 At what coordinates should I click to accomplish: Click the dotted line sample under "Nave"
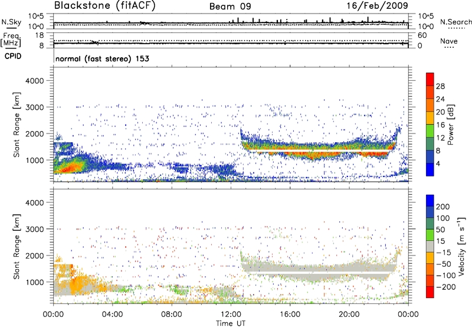[x=449, y=47]
